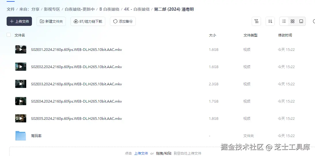Sort by 大小 column header
The height and width of the screenshot is (156, 315).
pos(213,35)
